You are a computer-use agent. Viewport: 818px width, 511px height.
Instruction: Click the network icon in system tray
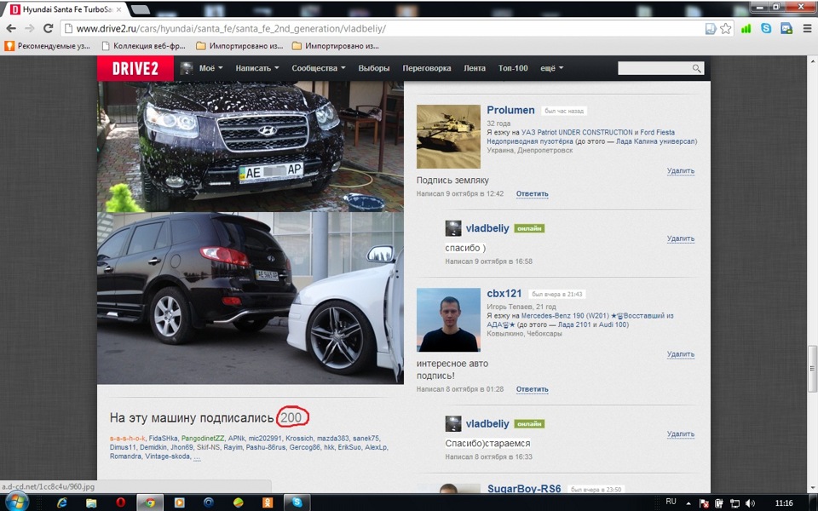point(734,503)
